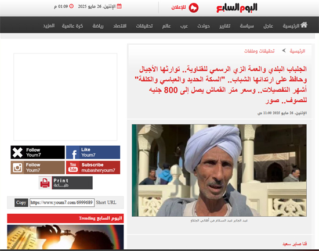Open the trending heat wave thumbnail
319x251 pixels.
(x=66, y=237)
